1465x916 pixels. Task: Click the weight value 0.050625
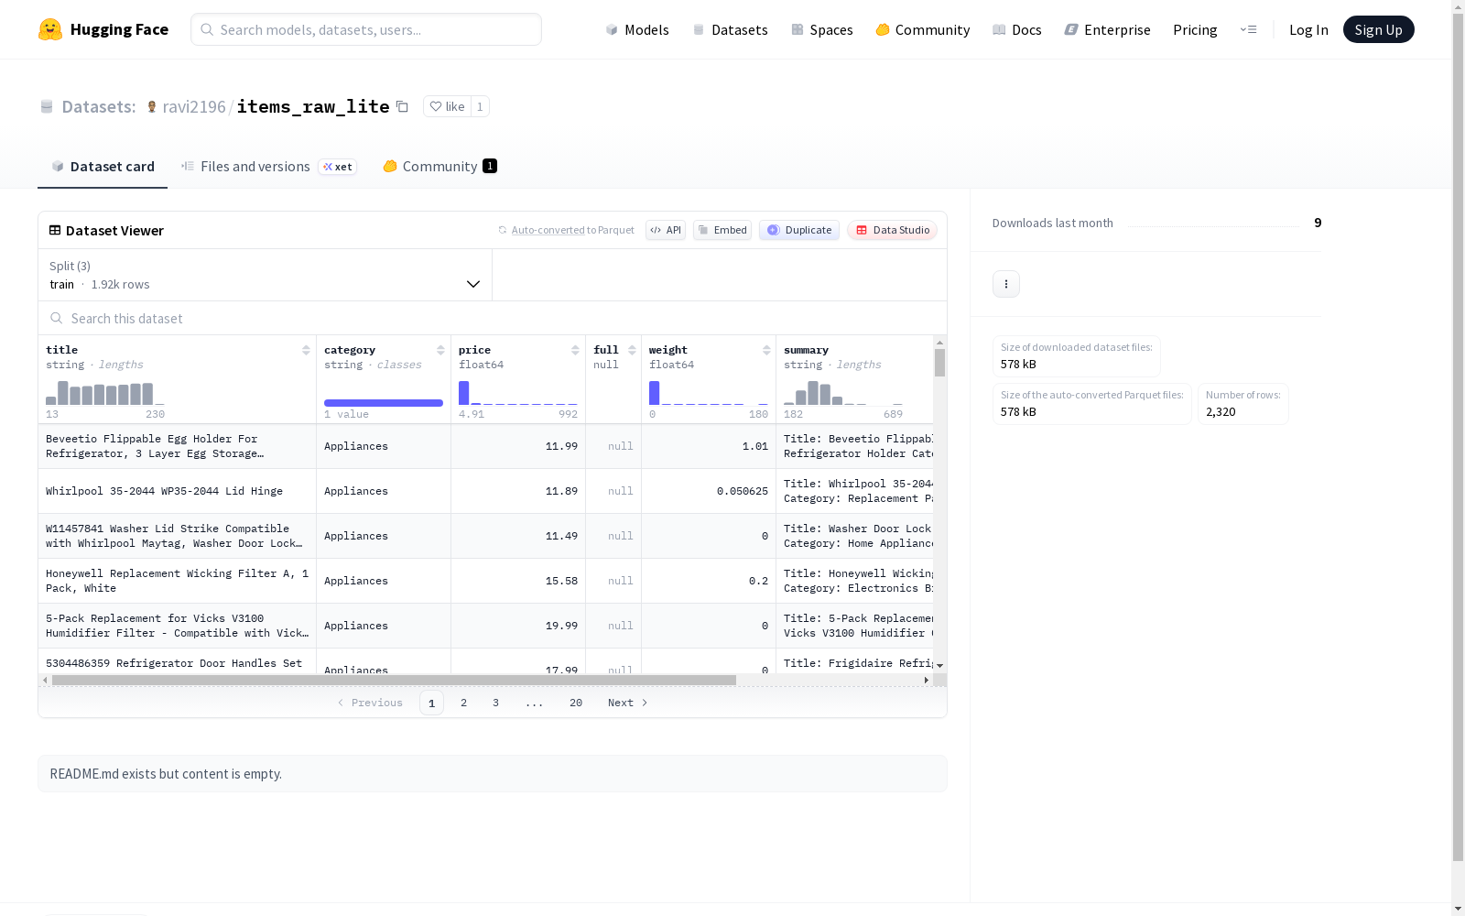[743, 491]
